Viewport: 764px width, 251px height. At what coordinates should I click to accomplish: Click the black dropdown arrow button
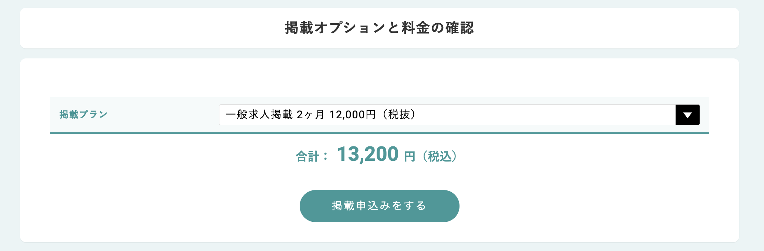687,115
